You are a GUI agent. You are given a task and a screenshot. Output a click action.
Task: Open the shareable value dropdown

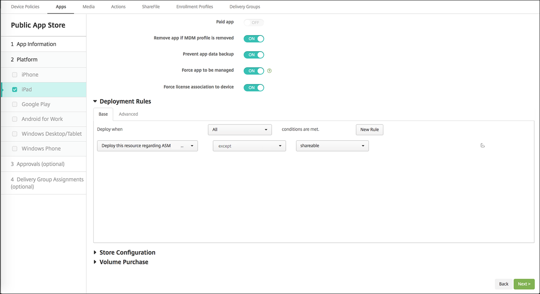[332, 146]
